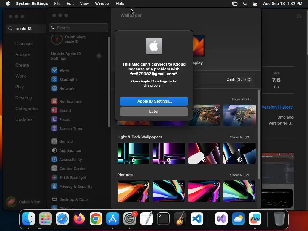Open Version History link in App Store
This screenshot has height=231, width=308.
point(277,107)
